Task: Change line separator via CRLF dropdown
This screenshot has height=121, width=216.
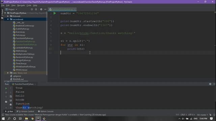Action: point(184,115)
